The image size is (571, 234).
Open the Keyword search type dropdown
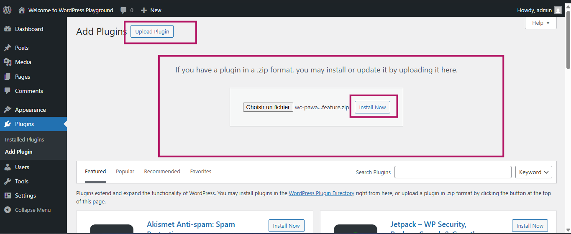[533, 172]
